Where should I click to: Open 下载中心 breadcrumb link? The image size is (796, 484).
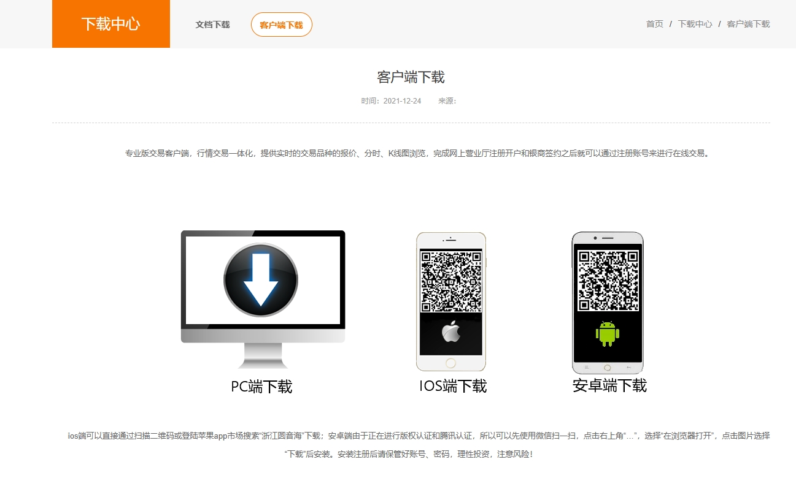click(x=695, y=24)
